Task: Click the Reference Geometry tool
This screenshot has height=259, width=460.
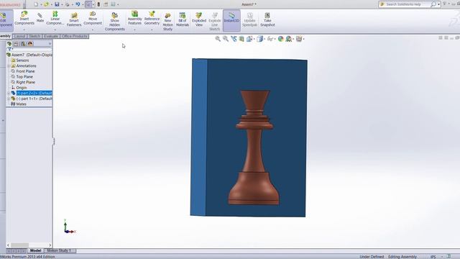Action: (152, 18)
